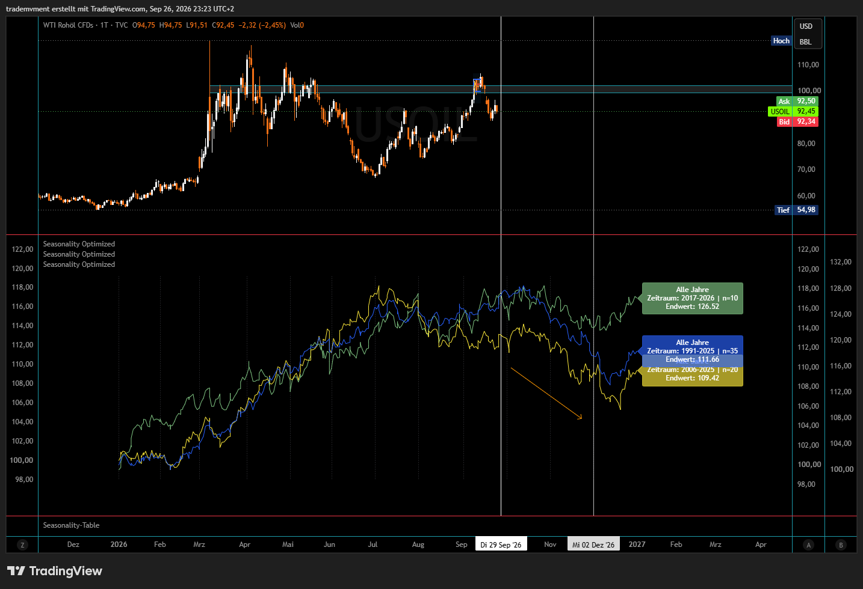Click the 2026 label on time axis

click(x=119, y=545)
